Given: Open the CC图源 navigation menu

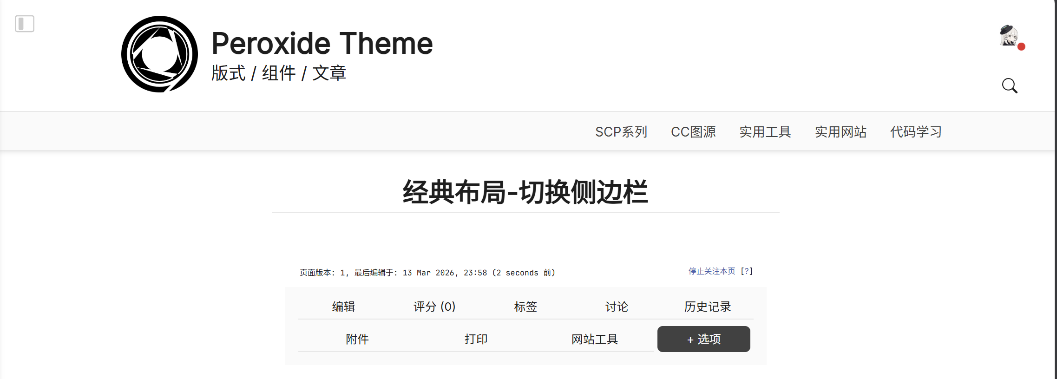Looking at the screenshot, I should [x=693, y=132].
